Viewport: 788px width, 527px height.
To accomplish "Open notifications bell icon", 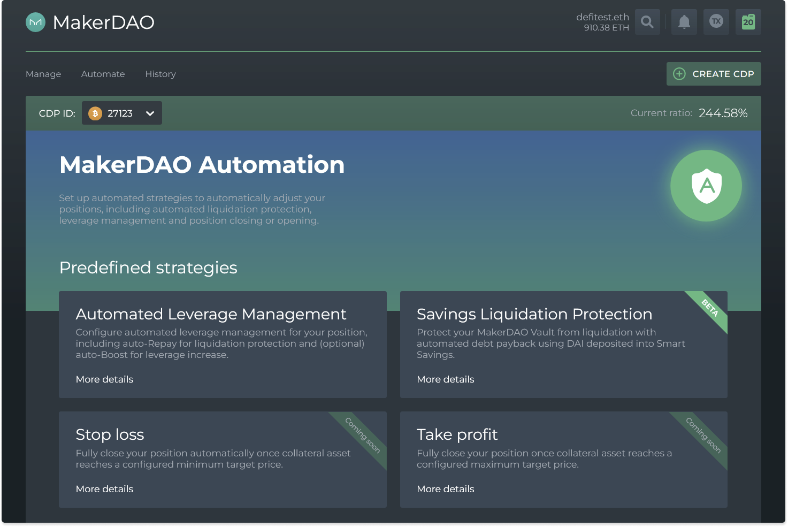I will tap(684, 22).
